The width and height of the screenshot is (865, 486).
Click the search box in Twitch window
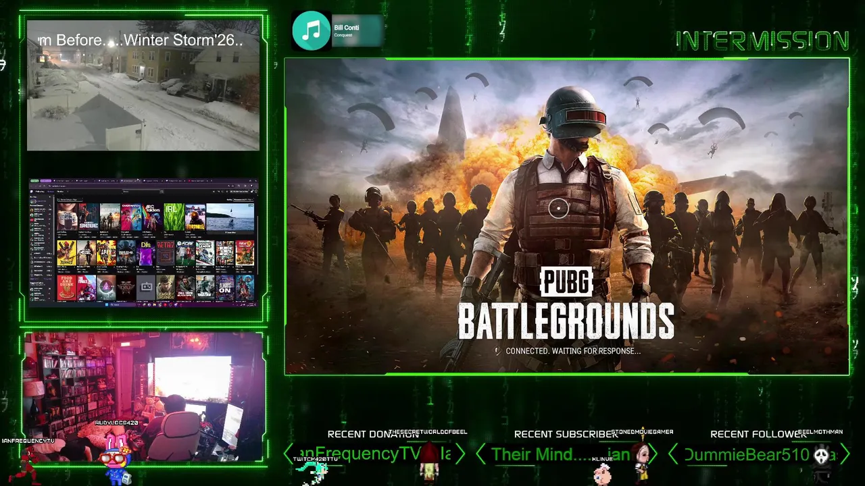point(143,192)
